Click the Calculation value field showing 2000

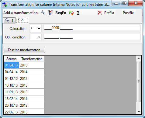(x=92, y=28)
